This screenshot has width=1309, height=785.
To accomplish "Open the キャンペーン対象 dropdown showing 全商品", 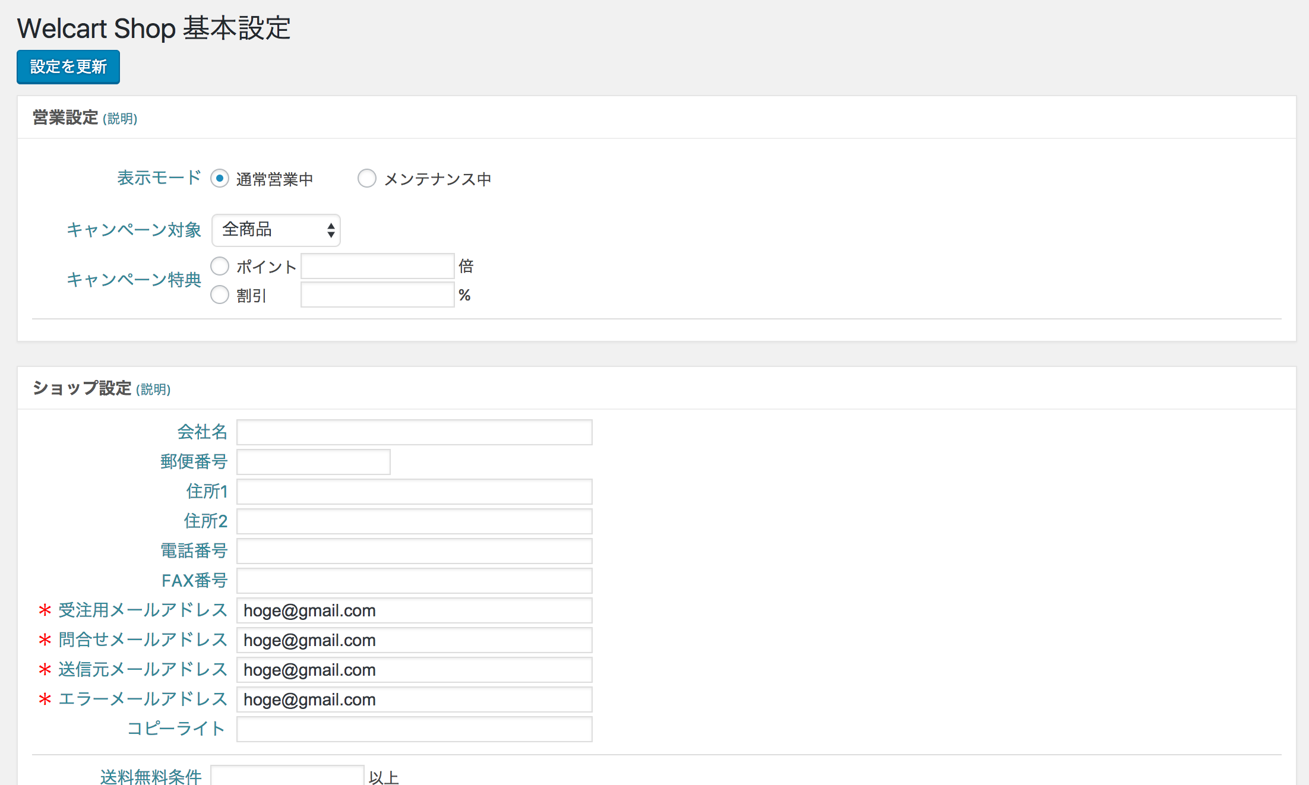I will (276, 230).
